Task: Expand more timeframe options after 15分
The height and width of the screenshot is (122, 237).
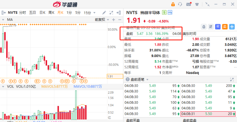Action: click(x=94, y=13)
